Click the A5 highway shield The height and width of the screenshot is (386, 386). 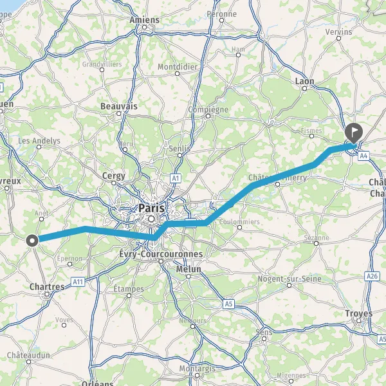pos(228,304)
